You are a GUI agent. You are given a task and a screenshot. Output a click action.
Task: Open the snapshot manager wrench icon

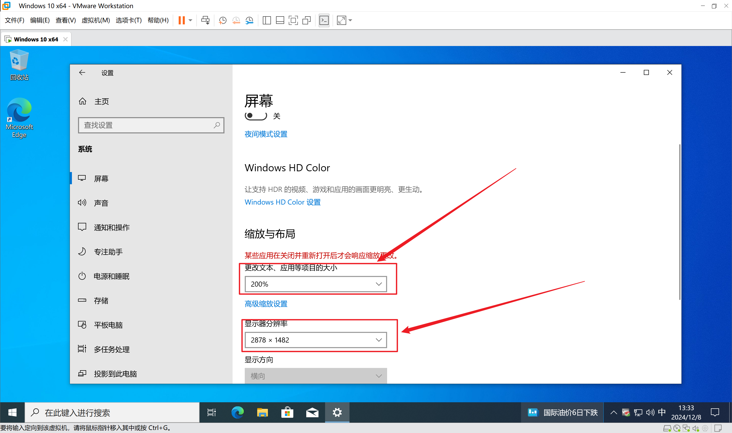point(249,20)
